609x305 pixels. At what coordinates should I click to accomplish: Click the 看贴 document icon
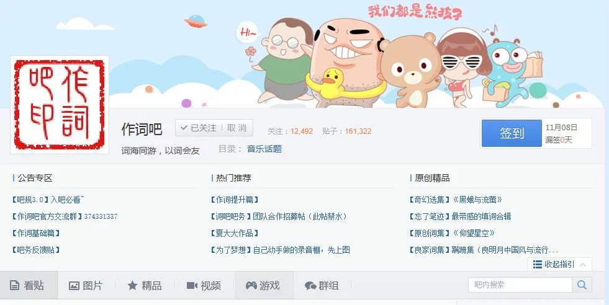point(14,286)
